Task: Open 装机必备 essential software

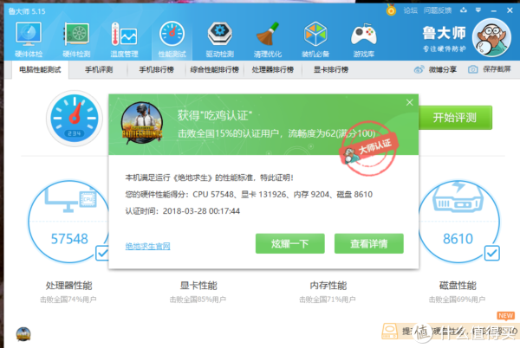Action: [315, 40]
